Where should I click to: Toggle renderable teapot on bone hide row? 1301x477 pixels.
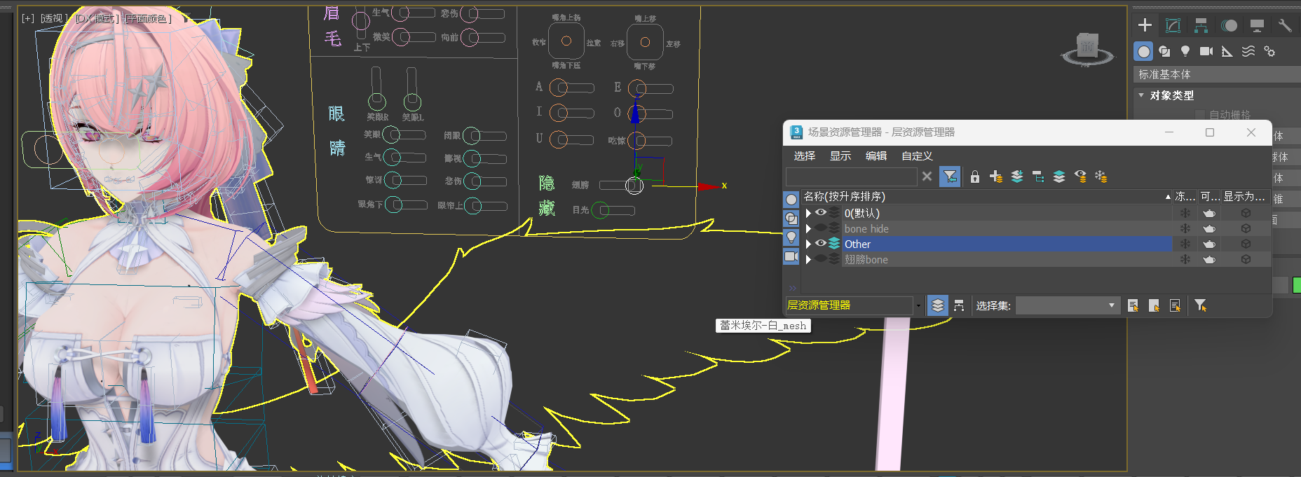1209,228
